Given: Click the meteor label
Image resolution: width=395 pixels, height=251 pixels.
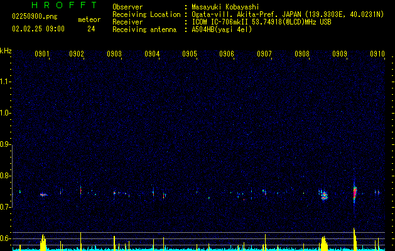Looking at the screenshot, I should click(x=89, y=19).
